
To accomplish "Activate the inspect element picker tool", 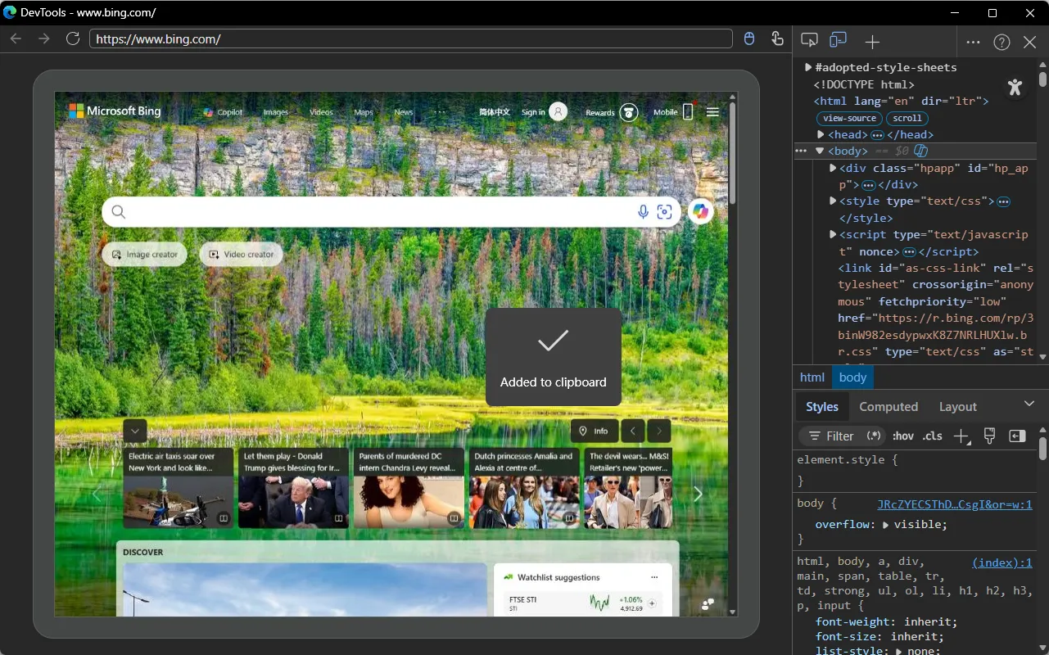I will click(809, 41).
